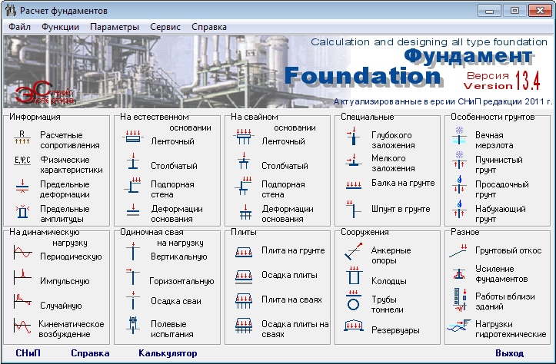The height and width of the screenshot is (364, 556).
Task: Click the Выход link
Action: 510,353
